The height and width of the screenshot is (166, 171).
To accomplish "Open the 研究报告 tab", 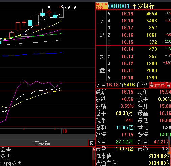I will 43,143.
